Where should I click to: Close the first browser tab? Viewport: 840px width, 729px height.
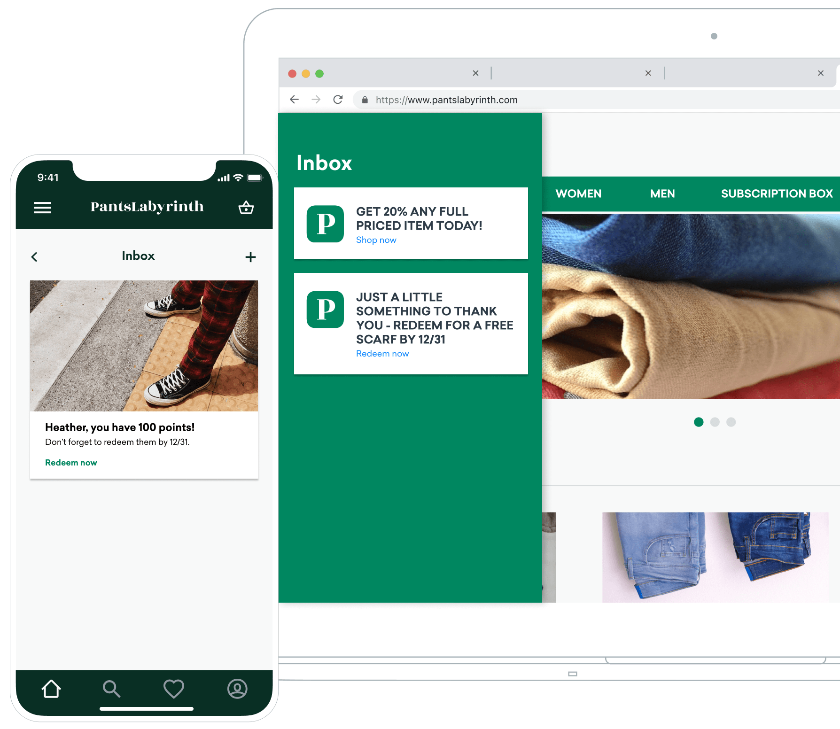pyautogui.click(x=475, y=73)
